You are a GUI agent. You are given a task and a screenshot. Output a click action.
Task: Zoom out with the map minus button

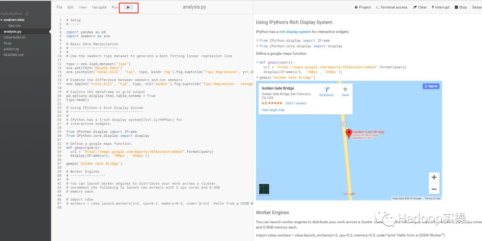click(x=434, y=189)
